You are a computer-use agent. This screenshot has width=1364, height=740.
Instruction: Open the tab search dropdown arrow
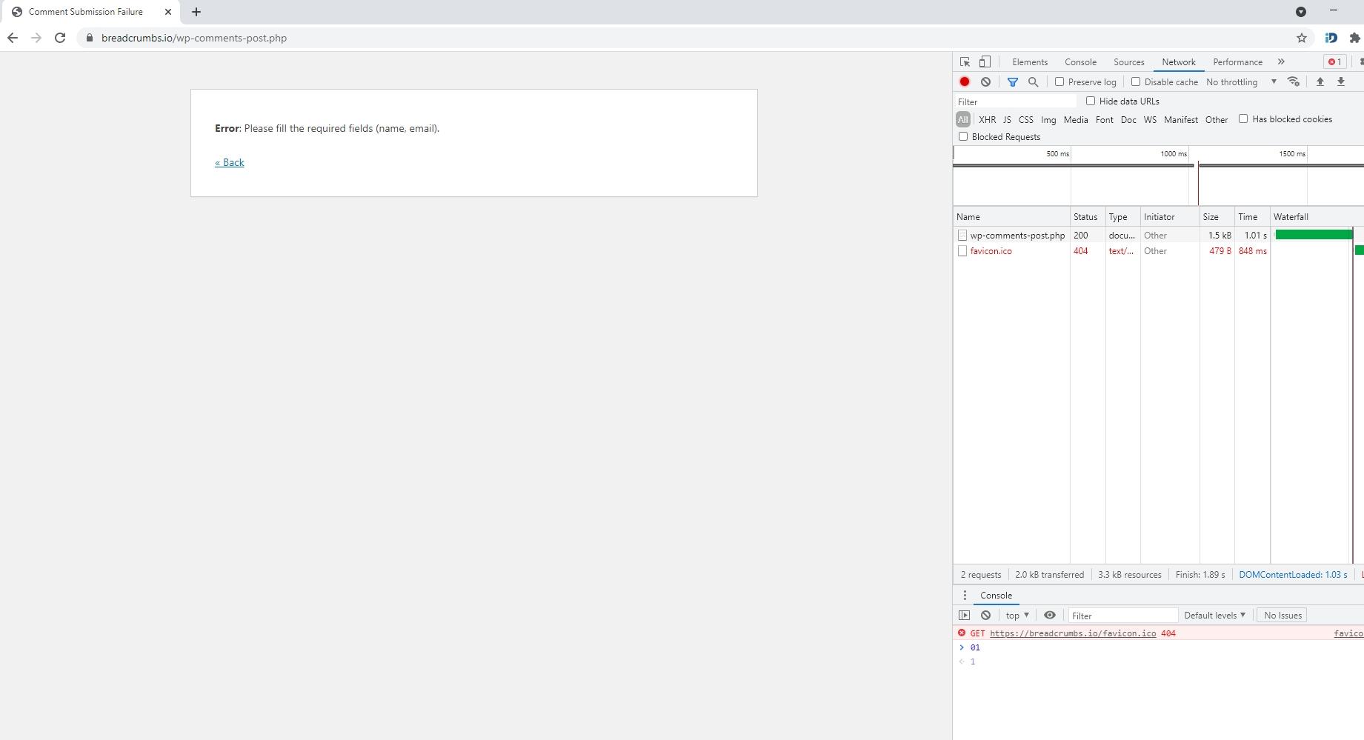1301,12
